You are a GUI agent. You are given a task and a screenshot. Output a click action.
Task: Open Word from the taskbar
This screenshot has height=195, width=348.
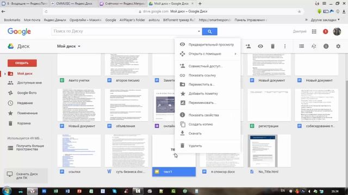click(x=67, y=191)
